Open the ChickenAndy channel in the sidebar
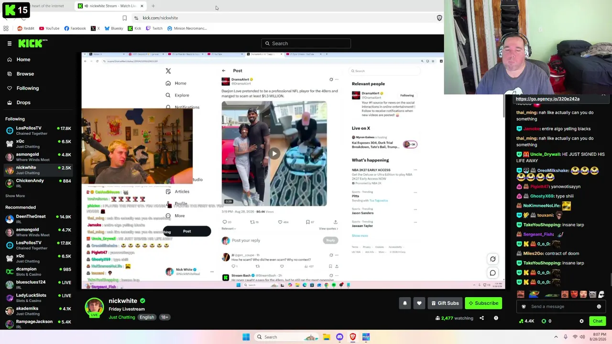Image resolution: width=612 pixels, height=344 pixels. [38, 183]
